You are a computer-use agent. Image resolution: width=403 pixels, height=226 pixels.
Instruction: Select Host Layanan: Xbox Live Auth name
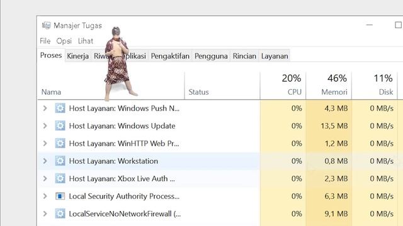tap(122, 178)
